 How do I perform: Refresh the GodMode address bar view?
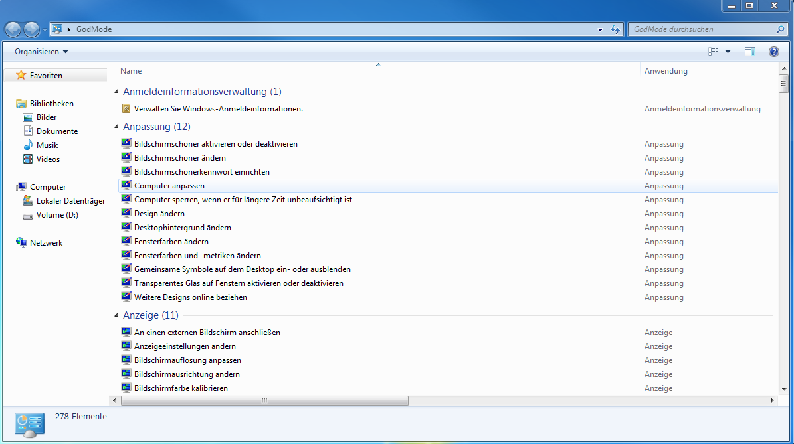point(615,29)
